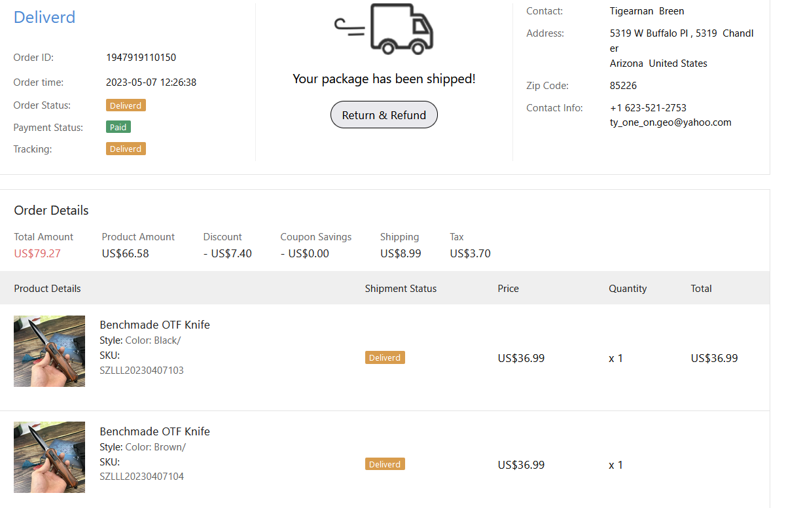This screenshot has height=508, width=786.
Task: Click shipment status badge for Black knife
Action: 385,357
